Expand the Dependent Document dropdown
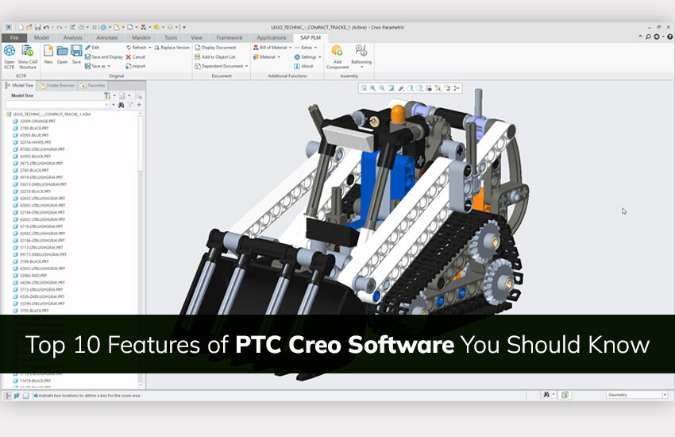 [x=247, y=66]
